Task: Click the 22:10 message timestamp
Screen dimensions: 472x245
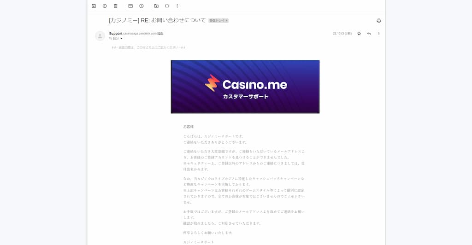Action: pos(342,34)
